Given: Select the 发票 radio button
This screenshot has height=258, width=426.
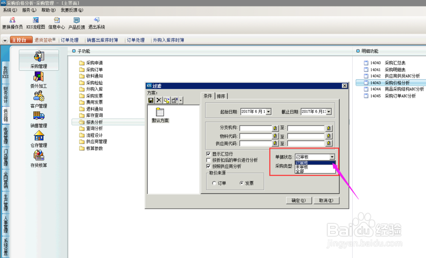Looking at the screenshot, I should click(x=242, y=183).
